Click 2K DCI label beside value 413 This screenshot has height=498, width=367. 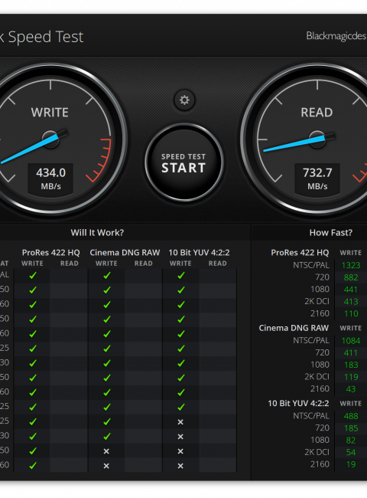click(x=317, y=301)
